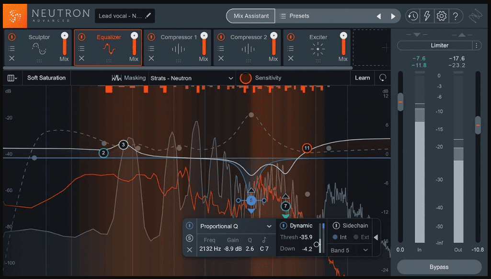
Task: Toggle the Equalizer module power
Action: pos(81,37)
